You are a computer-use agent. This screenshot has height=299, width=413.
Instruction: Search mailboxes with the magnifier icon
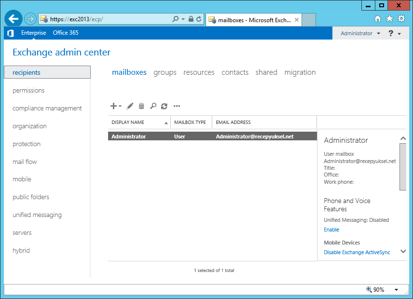[153, 106]
